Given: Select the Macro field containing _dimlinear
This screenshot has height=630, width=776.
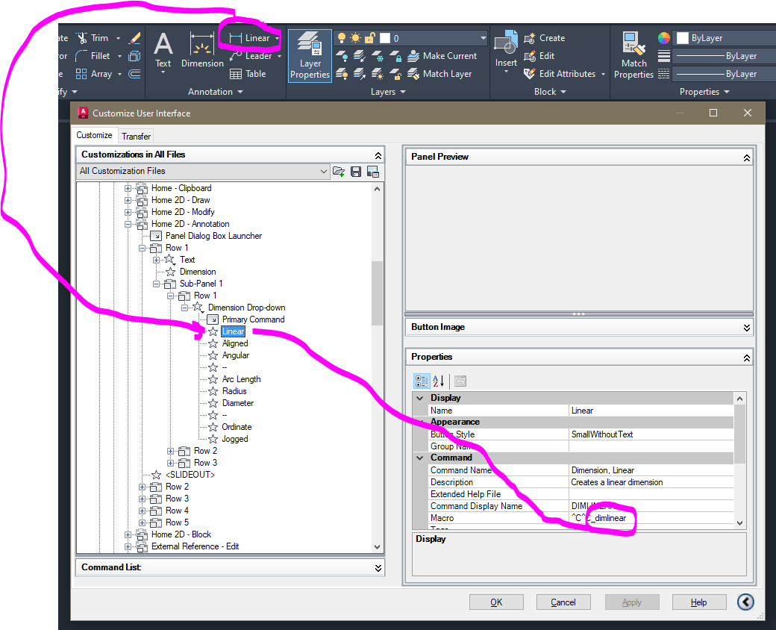Looking at the screenshot, I should [x=649, y=517].
